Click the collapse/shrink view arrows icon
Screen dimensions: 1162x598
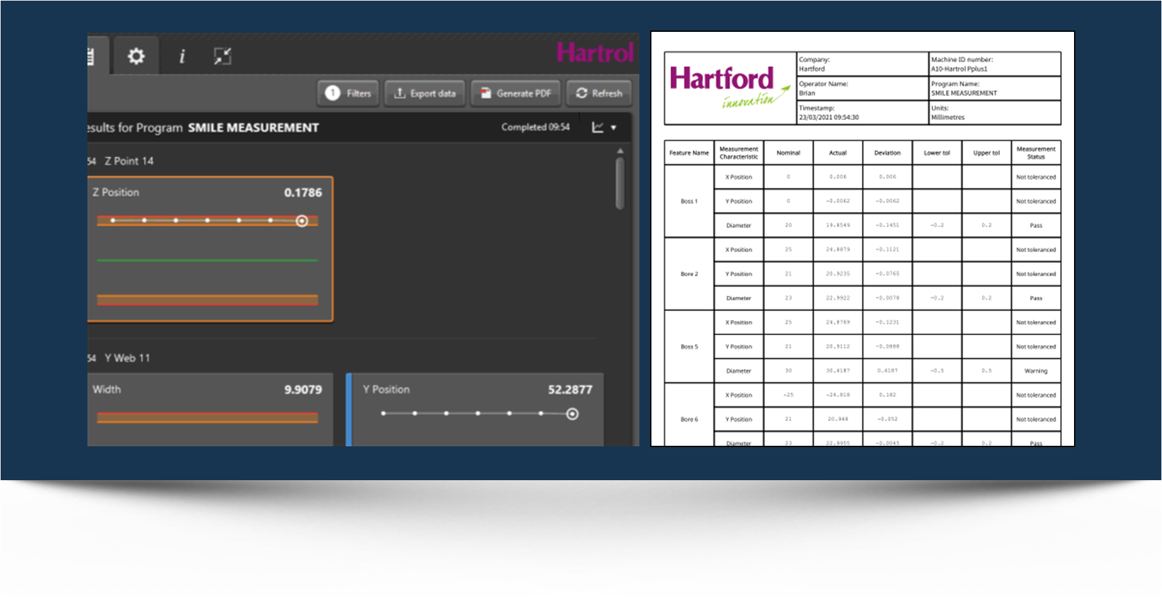pos(222,57)
